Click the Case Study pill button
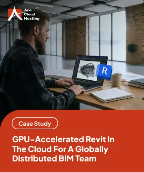Image resolution: width=144 pixels, height=172 pixels. (x=35, y=123)
